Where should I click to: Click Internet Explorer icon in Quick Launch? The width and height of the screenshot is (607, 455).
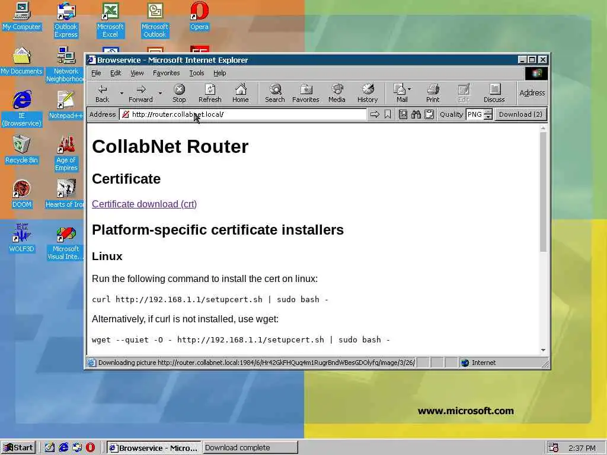[x=63, y=448]
